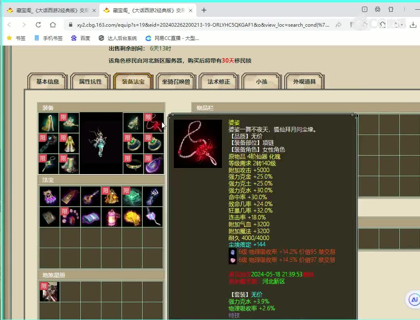Reload the current page
Image resolution: width=420 pixels, height=320 pixels.
point(38,25)
